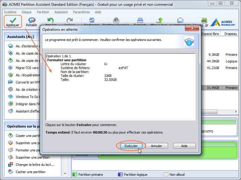Click the Drapeau column header
Screen dimensions: 241x180
click(x=230, y=34)
